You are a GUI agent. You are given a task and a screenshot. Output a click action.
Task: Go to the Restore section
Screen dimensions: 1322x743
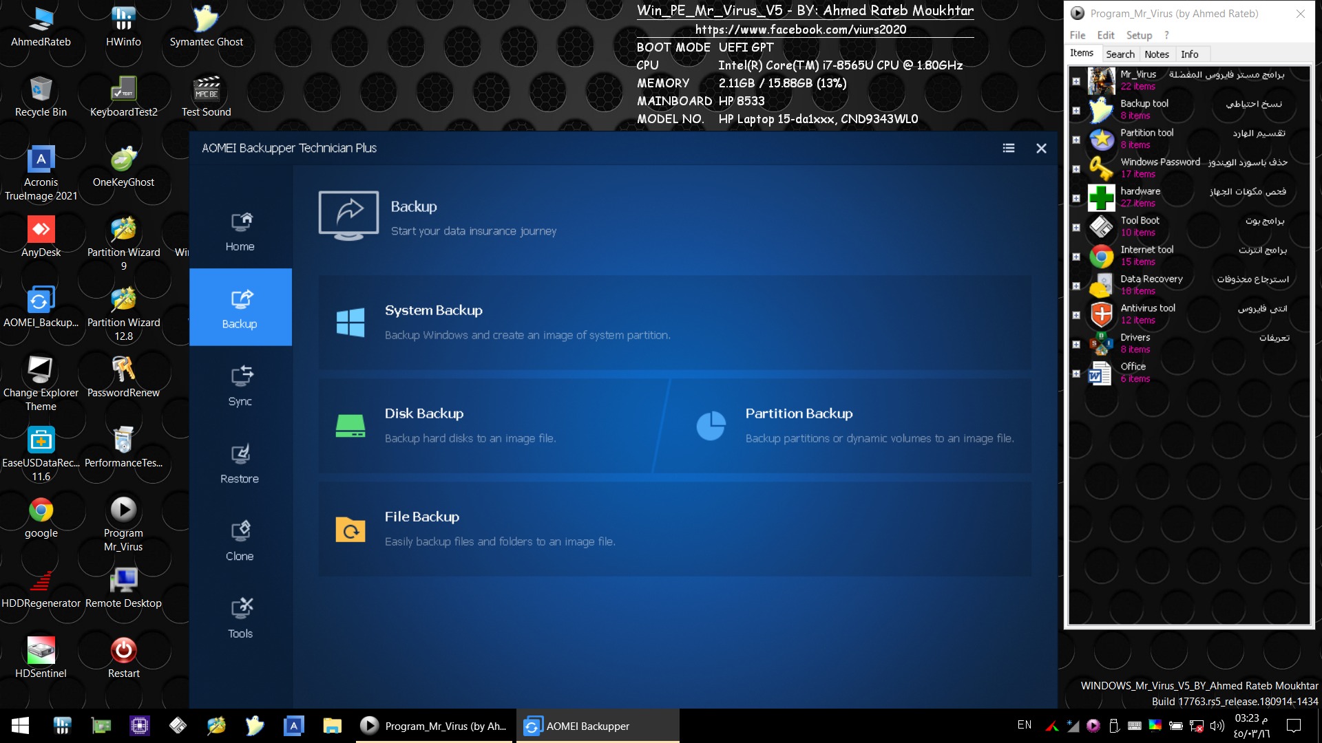coord(240,463)
